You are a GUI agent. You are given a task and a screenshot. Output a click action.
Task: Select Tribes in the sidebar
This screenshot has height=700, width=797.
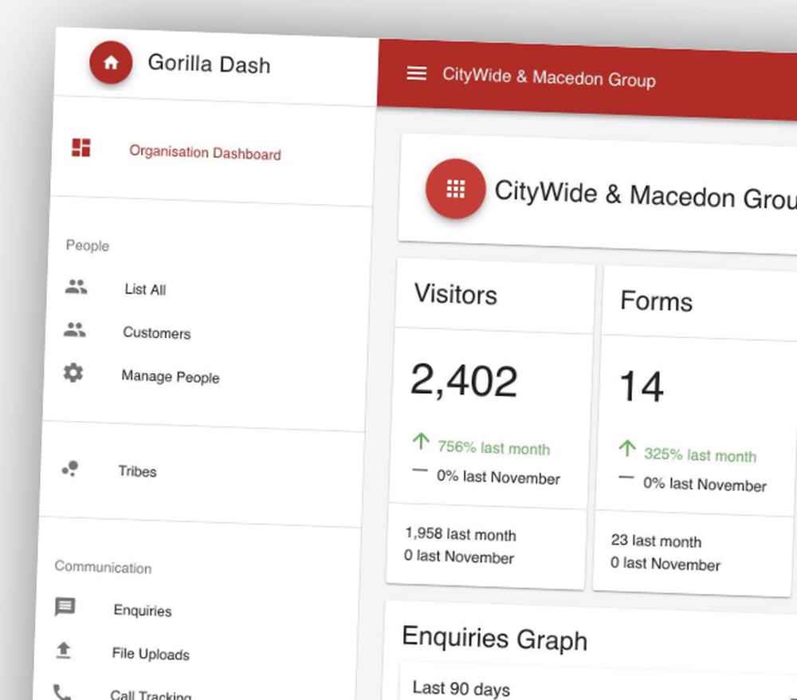pos(137,471)
